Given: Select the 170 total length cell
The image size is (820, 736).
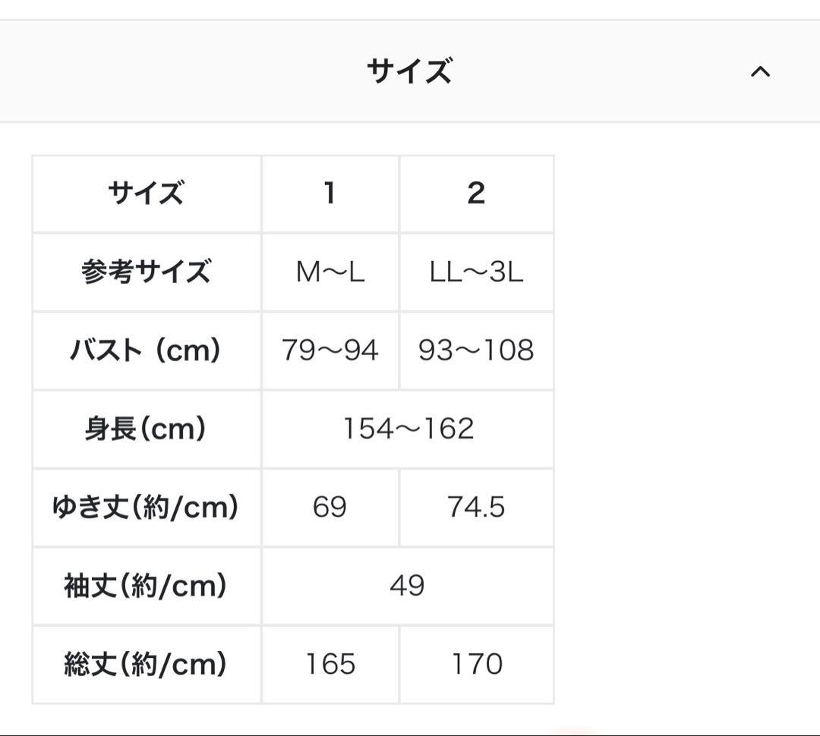Looking at the screenshot, I should [475, 665].
